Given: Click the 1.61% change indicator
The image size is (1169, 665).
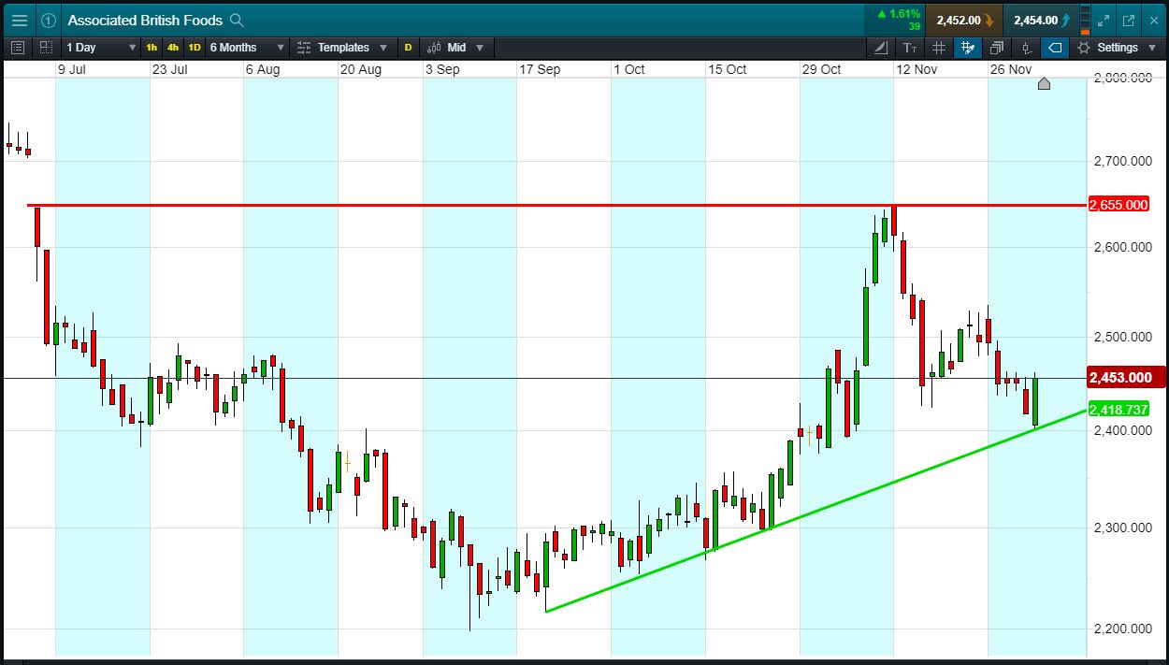Looking at the screenshot, I should pyautogui.click(x=899, y=20).
